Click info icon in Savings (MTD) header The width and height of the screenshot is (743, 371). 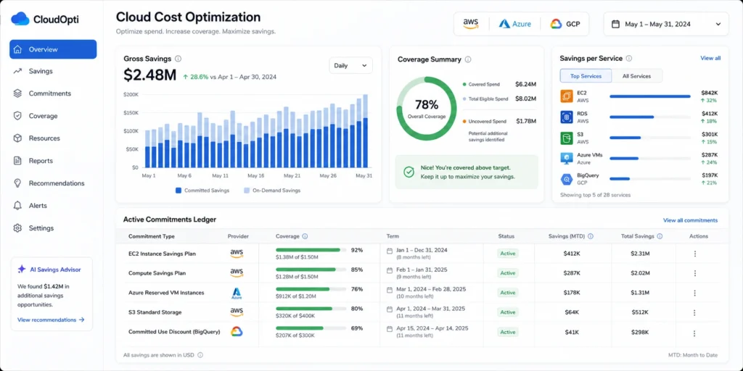591,236
